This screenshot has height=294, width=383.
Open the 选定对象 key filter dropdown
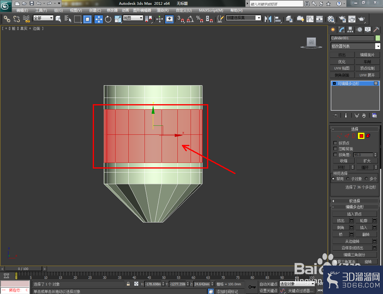click(297, 284)
